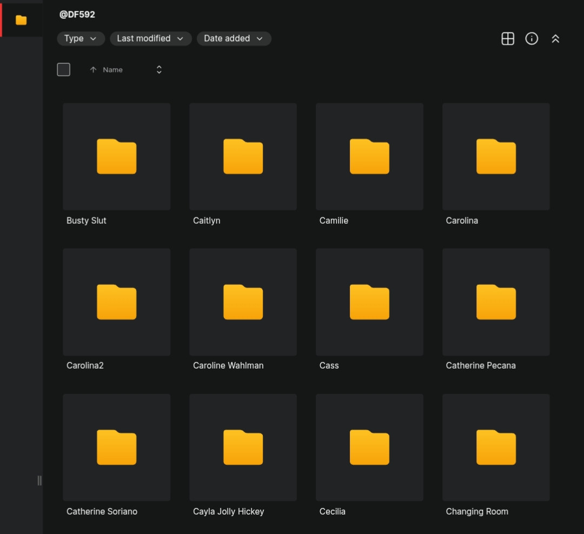Open the Cass folder thumbnail
The width and height of the screenshot is (584, 534).
click(369, 302)
